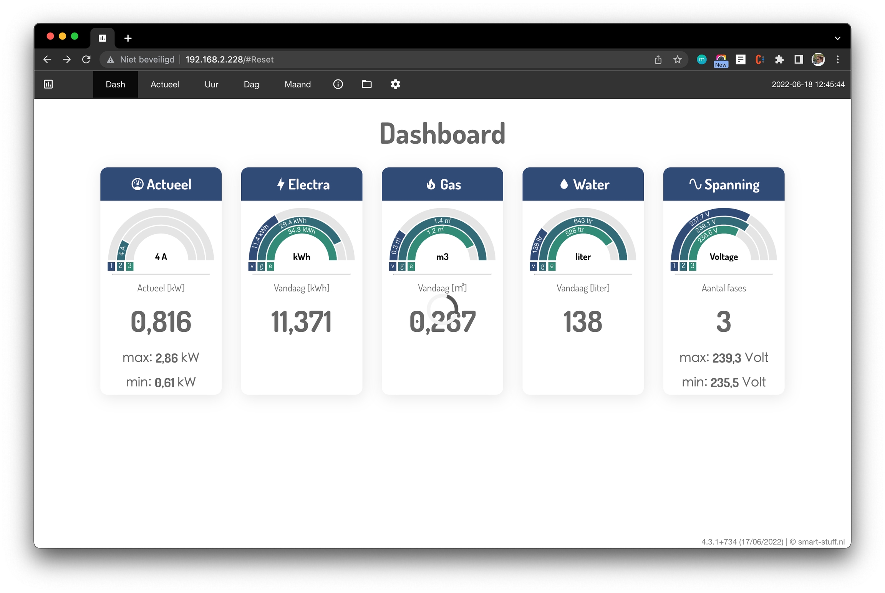Toggle the browser side panel icon
Viewport: 885px width, 593px height.
[x=799, y=60]
